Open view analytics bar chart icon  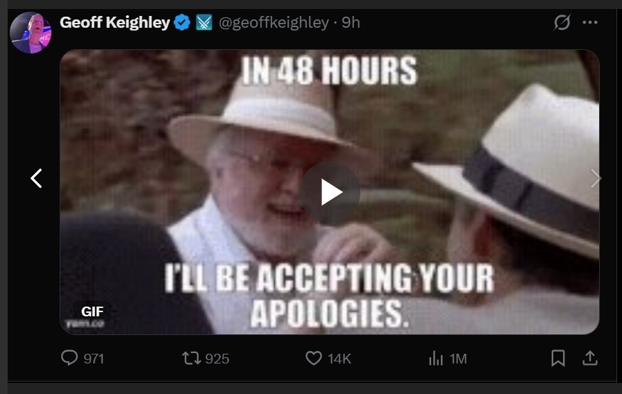pos(436,359)
